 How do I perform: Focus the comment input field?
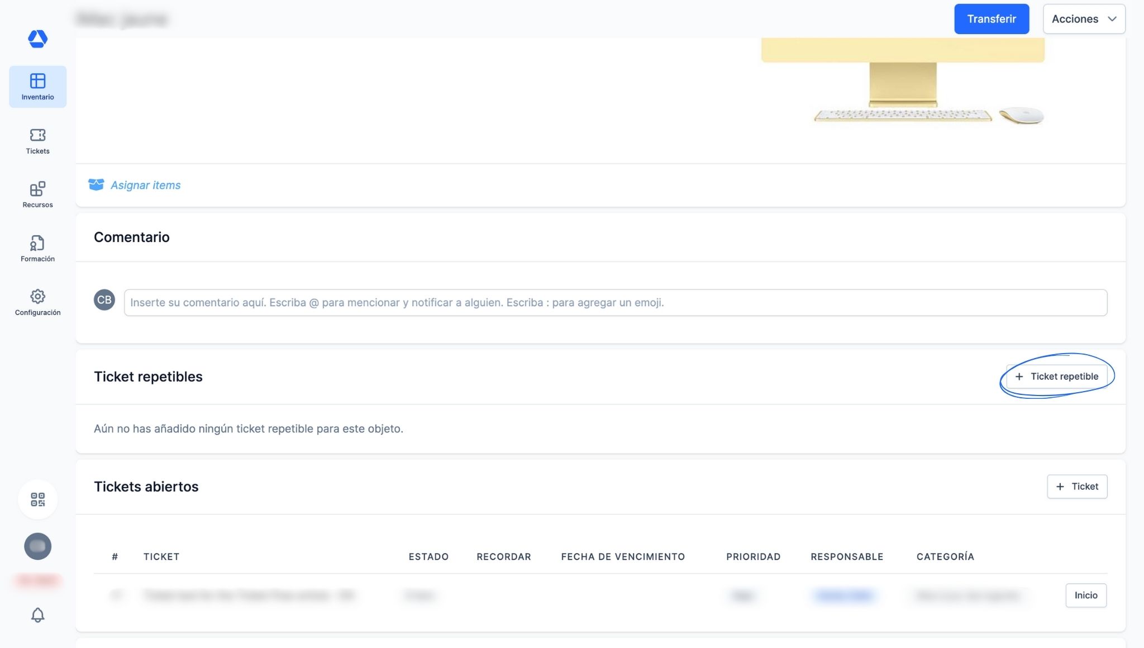click(615, 303)
